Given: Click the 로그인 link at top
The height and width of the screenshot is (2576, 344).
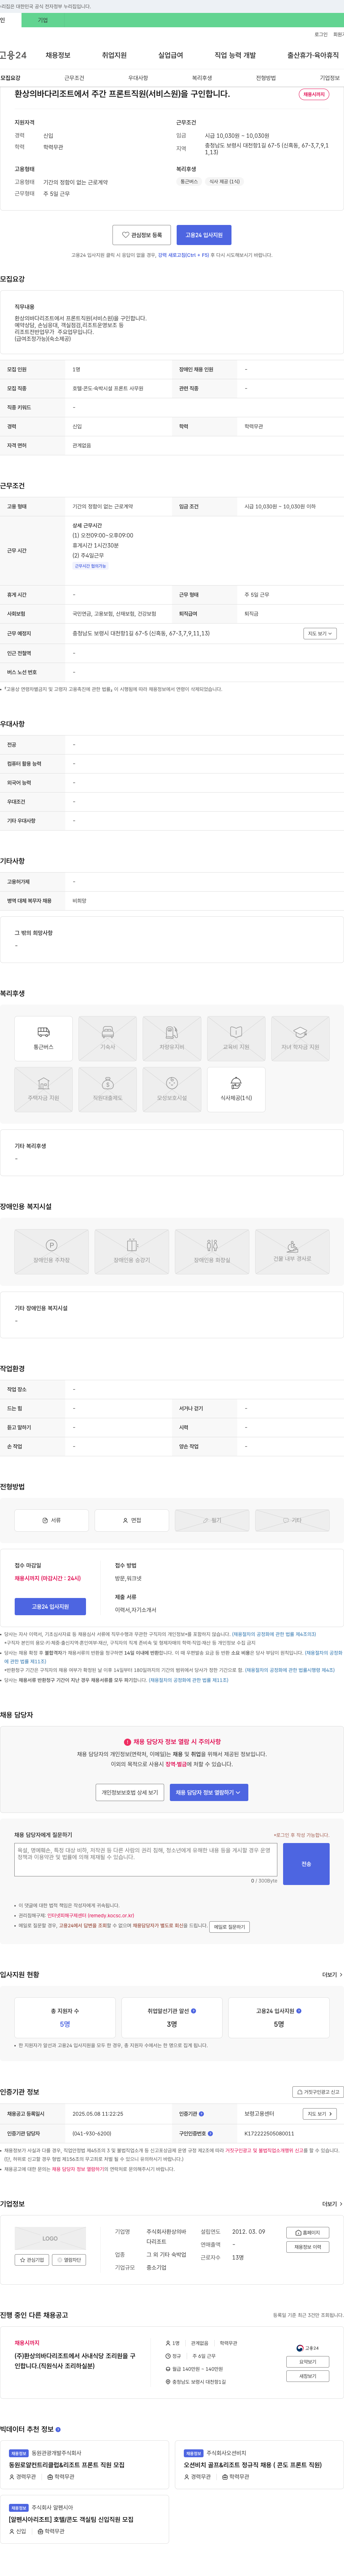Looking at the screenshot, I should (x=321, y=34).
